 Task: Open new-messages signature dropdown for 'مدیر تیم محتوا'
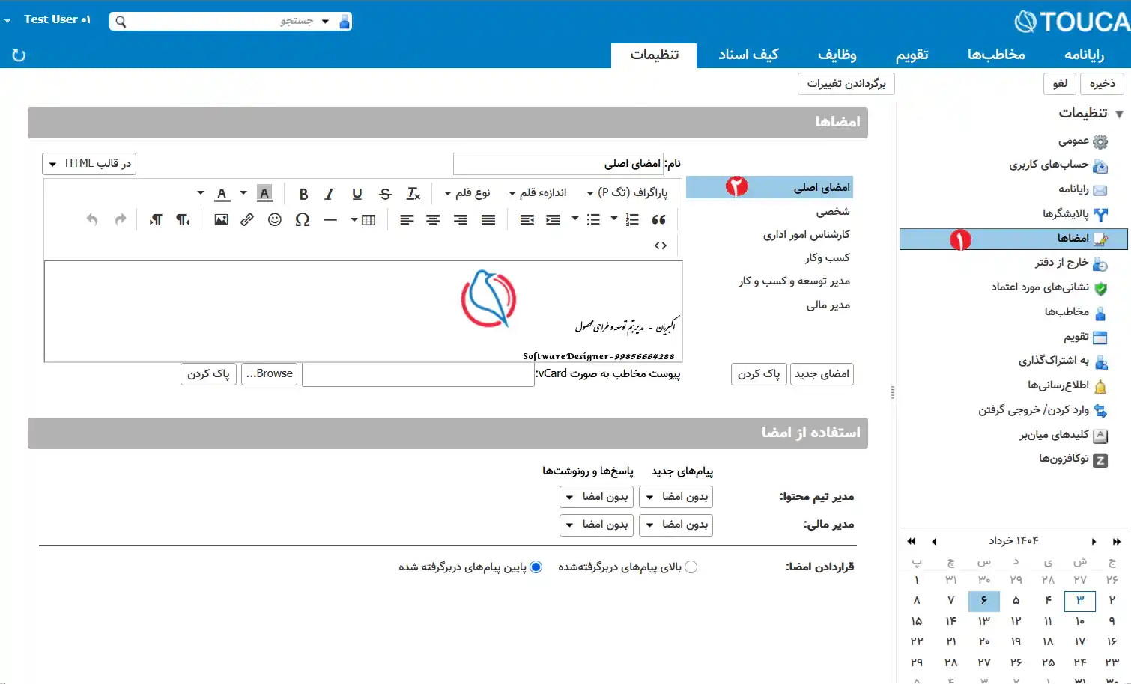coord(676,497)
